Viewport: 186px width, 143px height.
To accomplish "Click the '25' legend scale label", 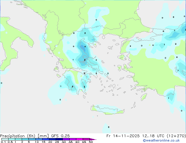I will (x=57, y=142).
